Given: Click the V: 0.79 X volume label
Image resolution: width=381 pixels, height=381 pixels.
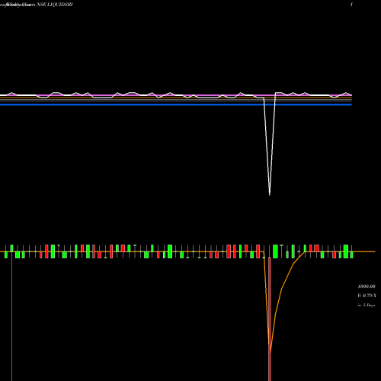Looking at the screenshot, I should [367, 296].
